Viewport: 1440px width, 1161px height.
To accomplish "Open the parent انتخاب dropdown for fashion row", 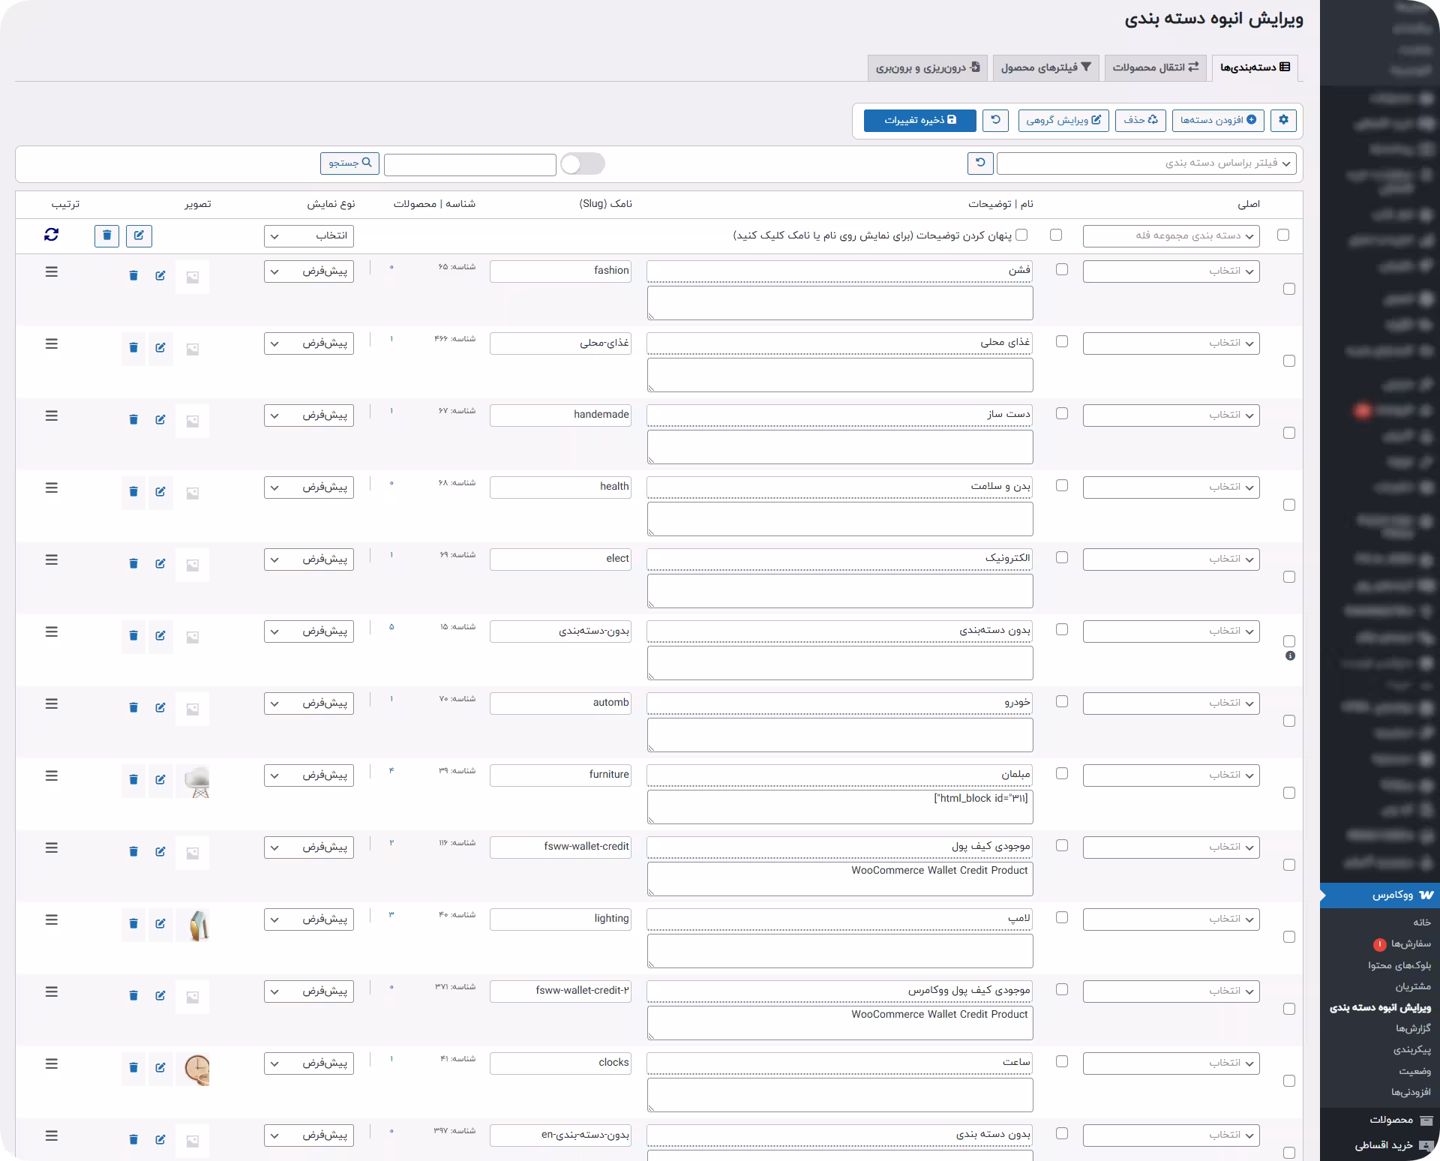I will coord(1171,271).
